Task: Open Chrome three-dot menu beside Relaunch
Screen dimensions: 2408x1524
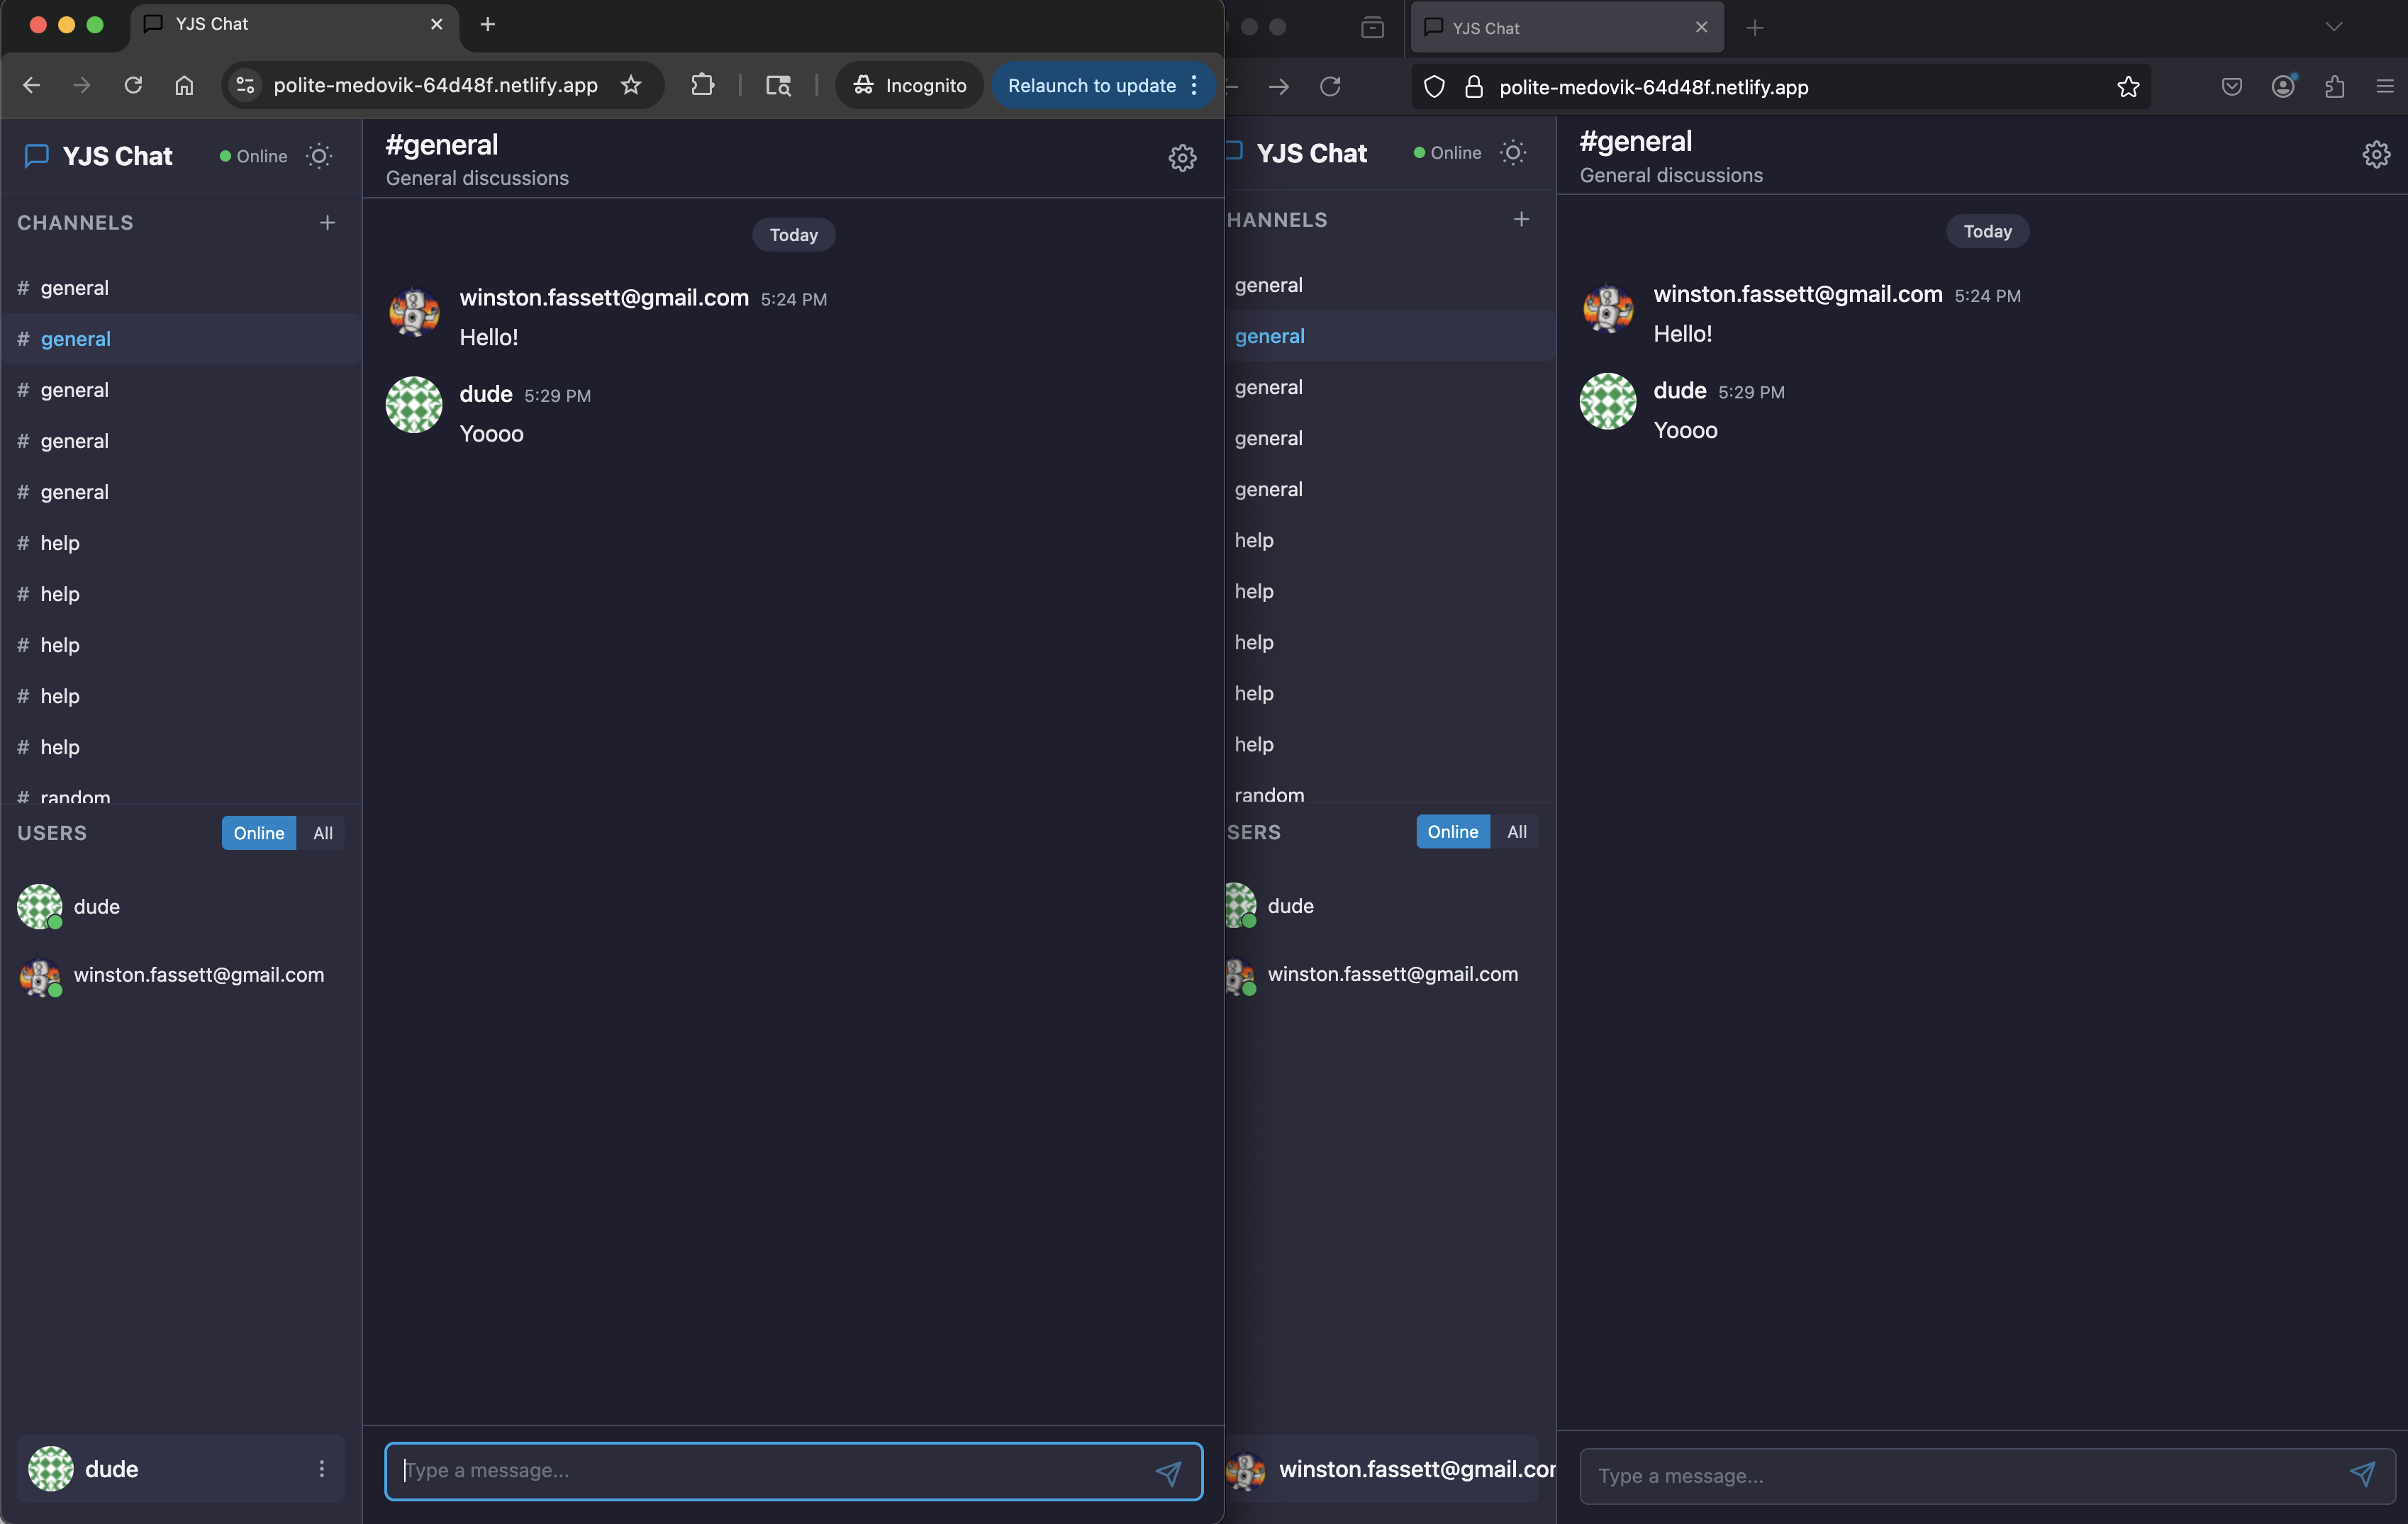Action: pos(1194,86)
